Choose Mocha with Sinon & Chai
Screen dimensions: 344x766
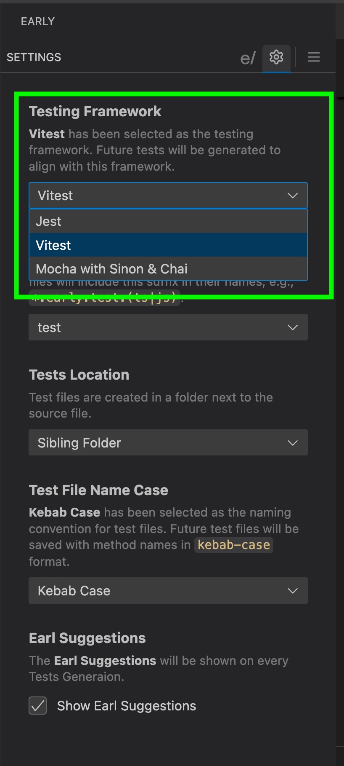coord(168,269)
